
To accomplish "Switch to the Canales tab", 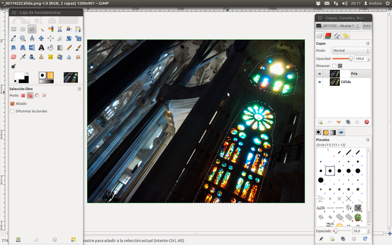I will click(x=328, y=36).
